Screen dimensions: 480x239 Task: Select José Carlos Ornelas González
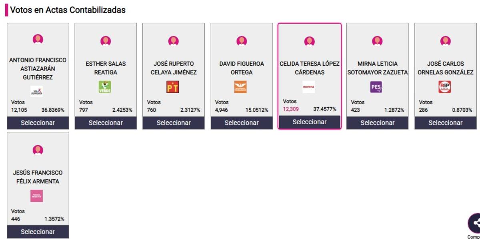pos(446,123)
